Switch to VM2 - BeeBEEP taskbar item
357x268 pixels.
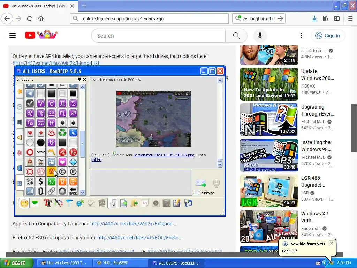click(120, 263)
